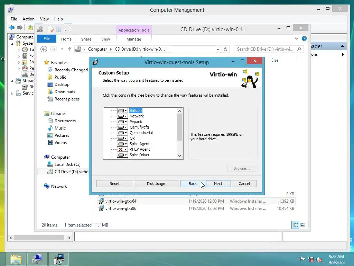Switch to details view layout icon
This screenshot has height=266, width=354.
[x=295, y=225]
